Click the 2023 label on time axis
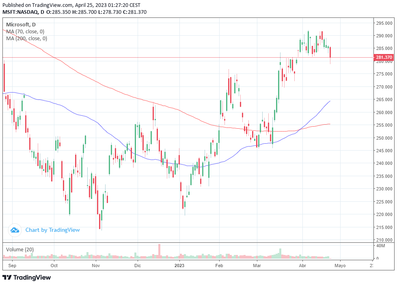Viewport: 397px width, 285px height. click(x=179, y=266)
